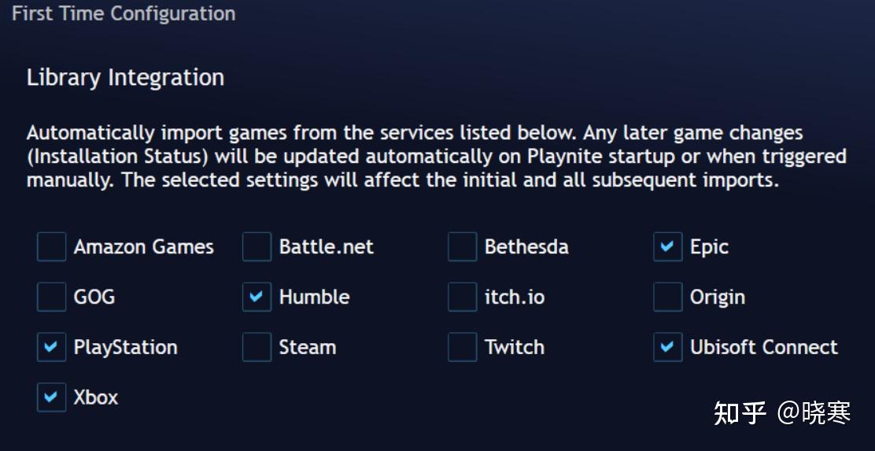Click the Library Integration heading
Viewport: 875px width, 451px height.
pos(125,78)
